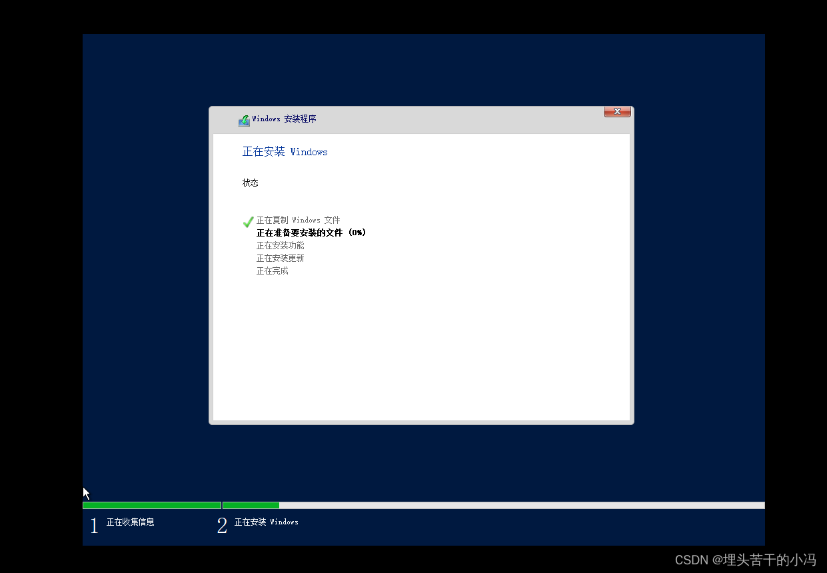Click the Windows setup icon in title bar
Image resolution: width=827 pixels, height=573 pixels.
(x=244, y=120)
